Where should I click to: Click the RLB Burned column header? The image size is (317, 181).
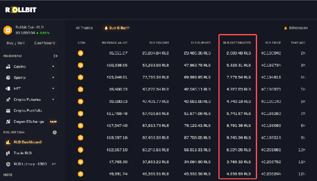click(201, 43)
